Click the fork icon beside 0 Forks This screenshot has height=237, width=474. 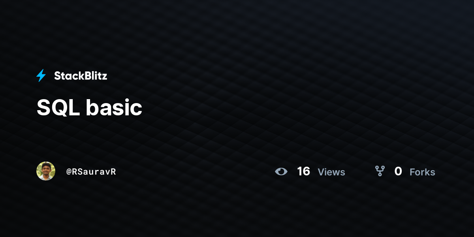pos(380,171)
